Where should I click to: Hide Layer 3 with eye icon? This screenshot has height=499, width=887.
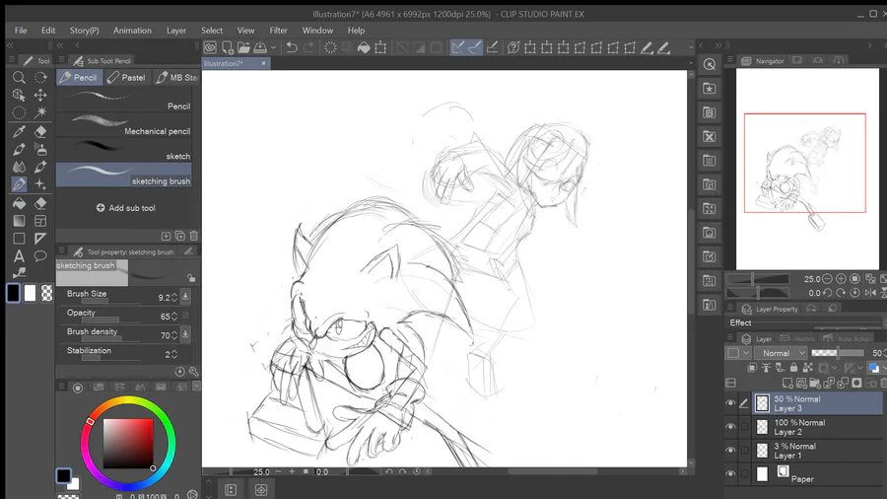pos(730,403)
